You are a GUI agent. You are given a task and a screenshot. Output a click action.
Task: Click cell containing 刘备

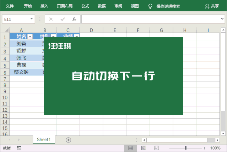pos(21,44)
